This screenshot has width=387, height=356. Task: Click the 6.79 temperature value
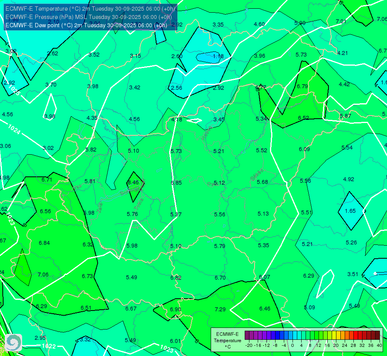point(302,87)
